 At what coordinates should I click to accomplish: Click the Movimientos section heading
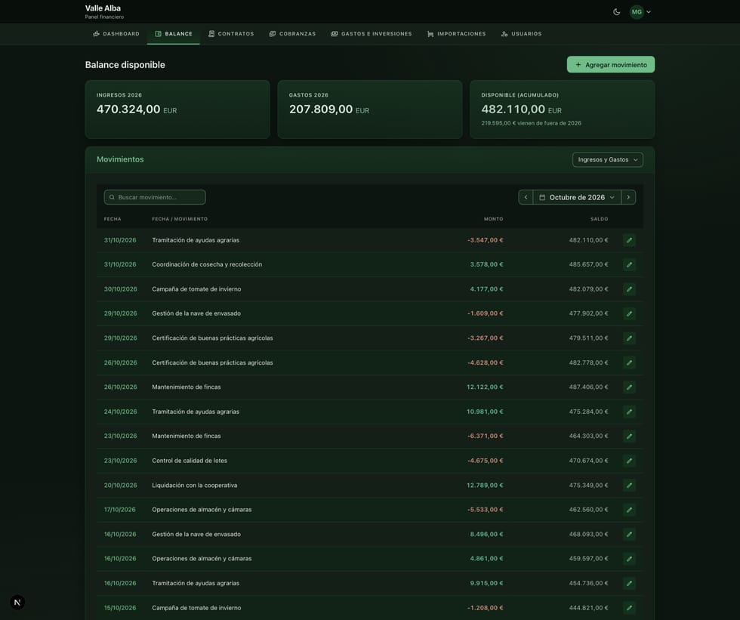click(120, 159)
